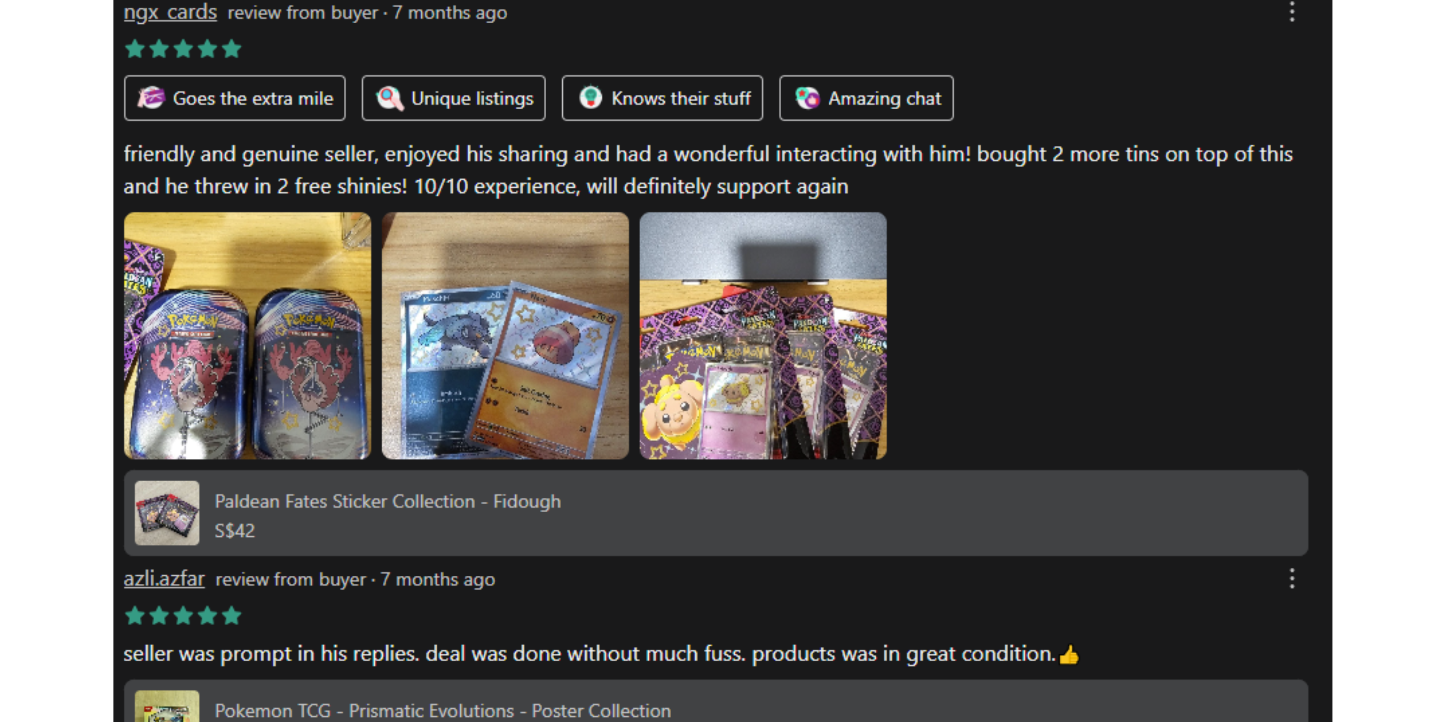View photo of two Pokemon mini tins

click(x=247, y=336)
